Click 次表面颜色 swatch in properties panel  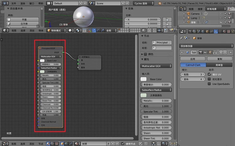point(143,95)
